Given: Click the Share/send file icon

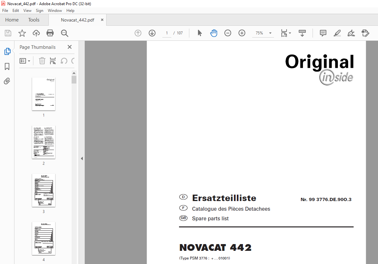Looking at the screenshot, I should (365, 33).
